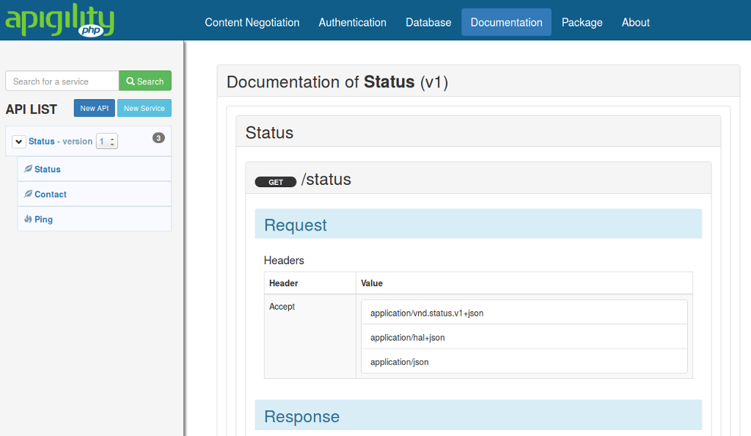Viewport: 751px width, 436px height.
Task: Collapse the Status API tree with chevron
Action: tap(19, 142)
